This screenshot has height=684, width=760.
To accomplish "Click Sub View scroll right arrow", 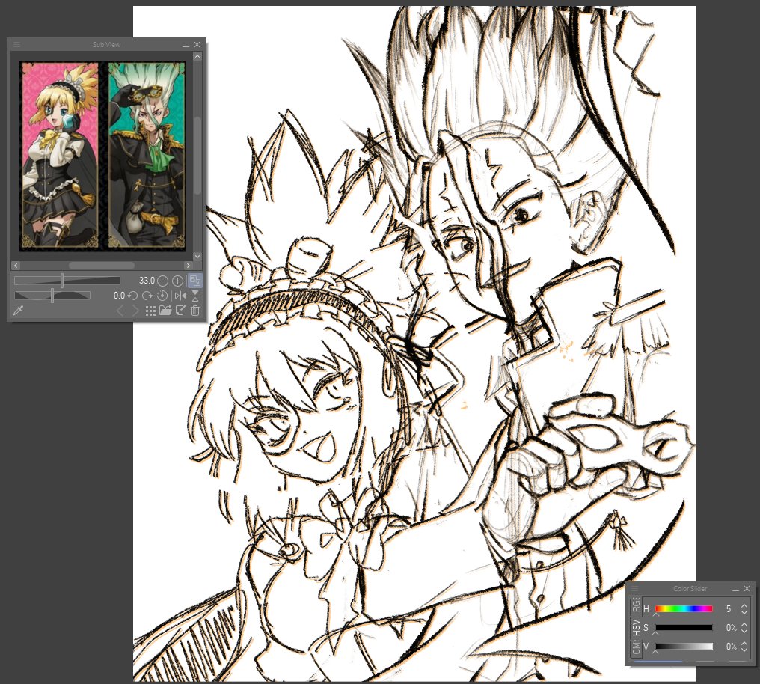I will pos(188,266).
